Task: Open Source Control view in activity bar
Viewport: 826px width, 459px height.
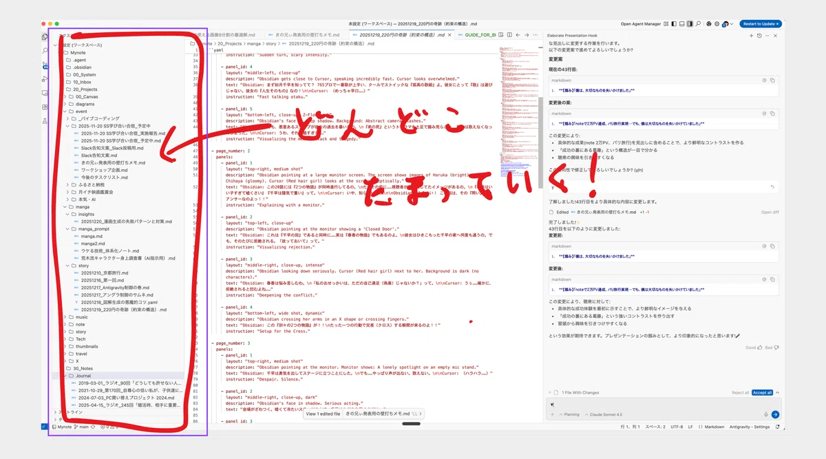Action: pyautogui.click(x=45, y=65)
